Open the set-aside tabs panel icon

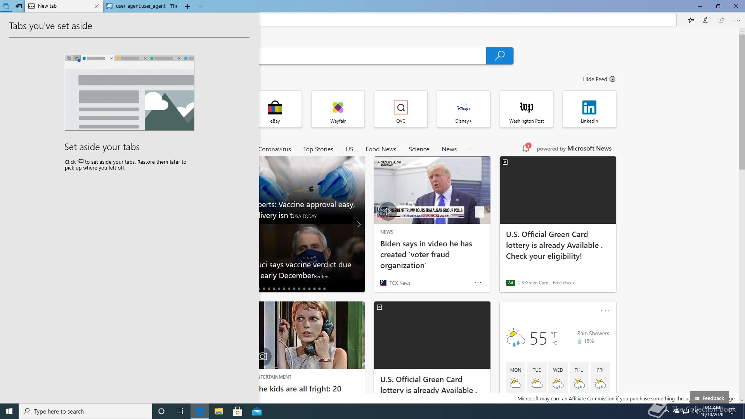[x=6, y=6]
